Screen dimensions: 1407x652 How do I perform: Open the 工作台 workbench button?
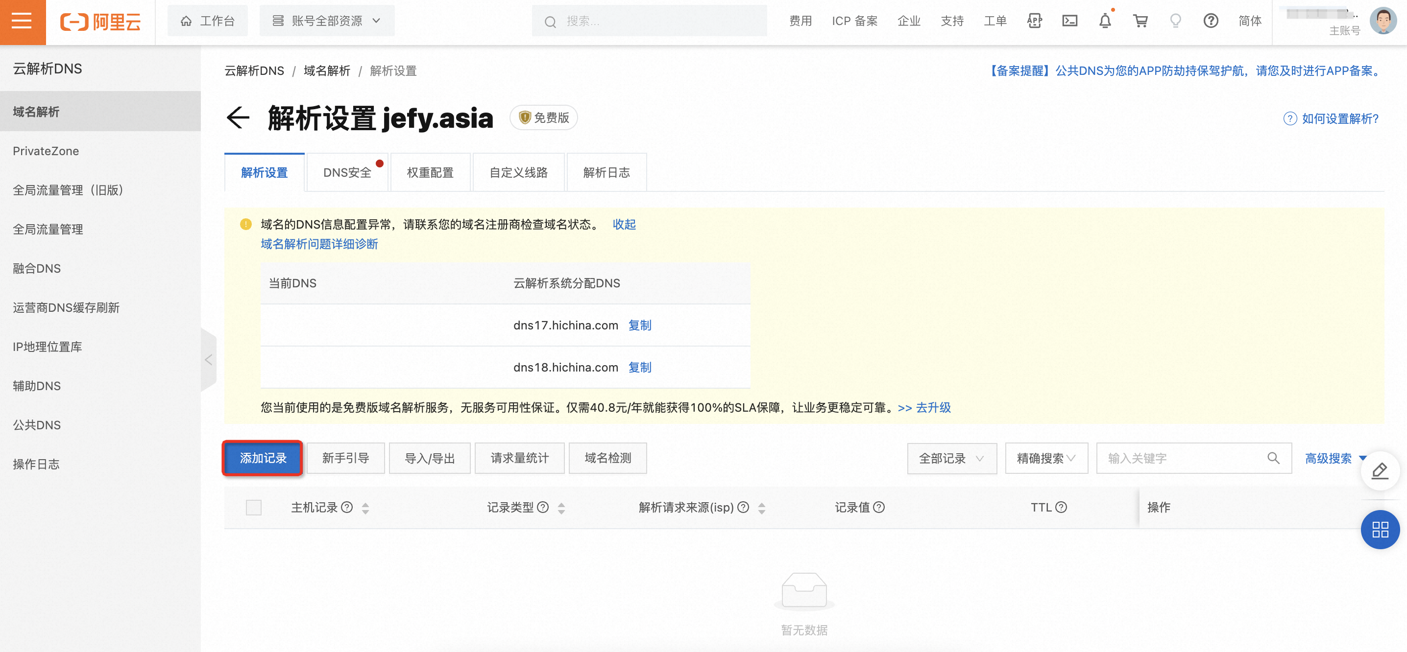(x=208, y=21)
